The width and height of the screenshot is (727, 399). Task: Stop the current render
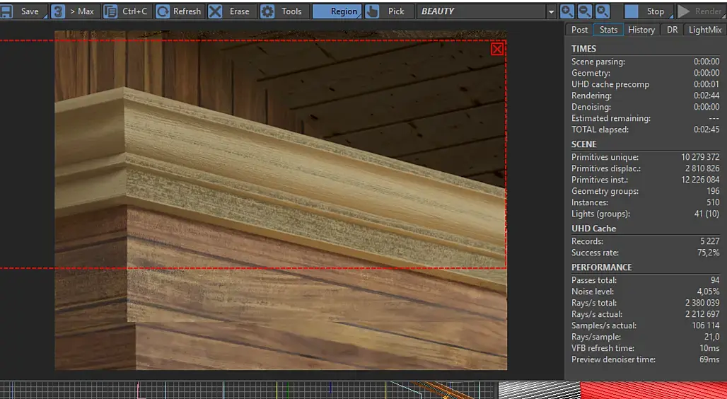pyautogui.click(x=649, y=11)
